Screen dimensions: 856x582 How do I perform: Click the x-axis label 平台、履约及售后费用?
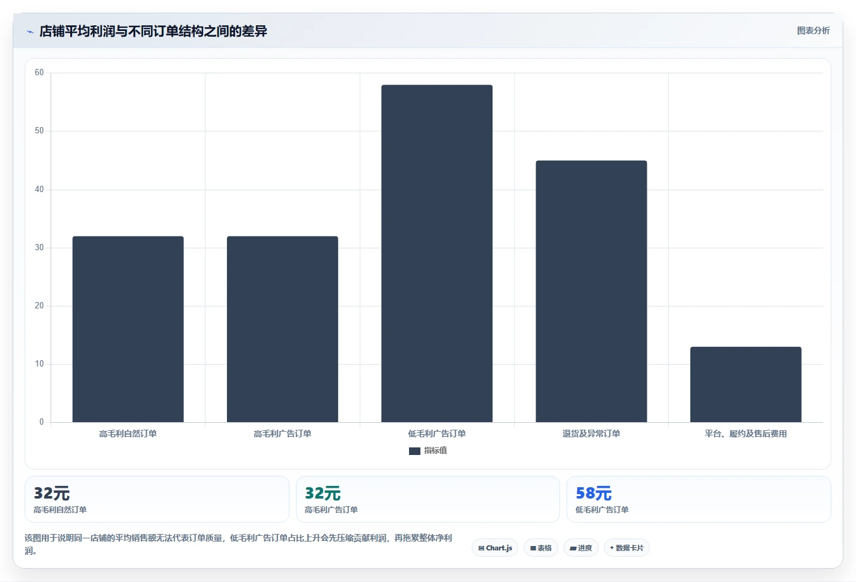(746, 434)
